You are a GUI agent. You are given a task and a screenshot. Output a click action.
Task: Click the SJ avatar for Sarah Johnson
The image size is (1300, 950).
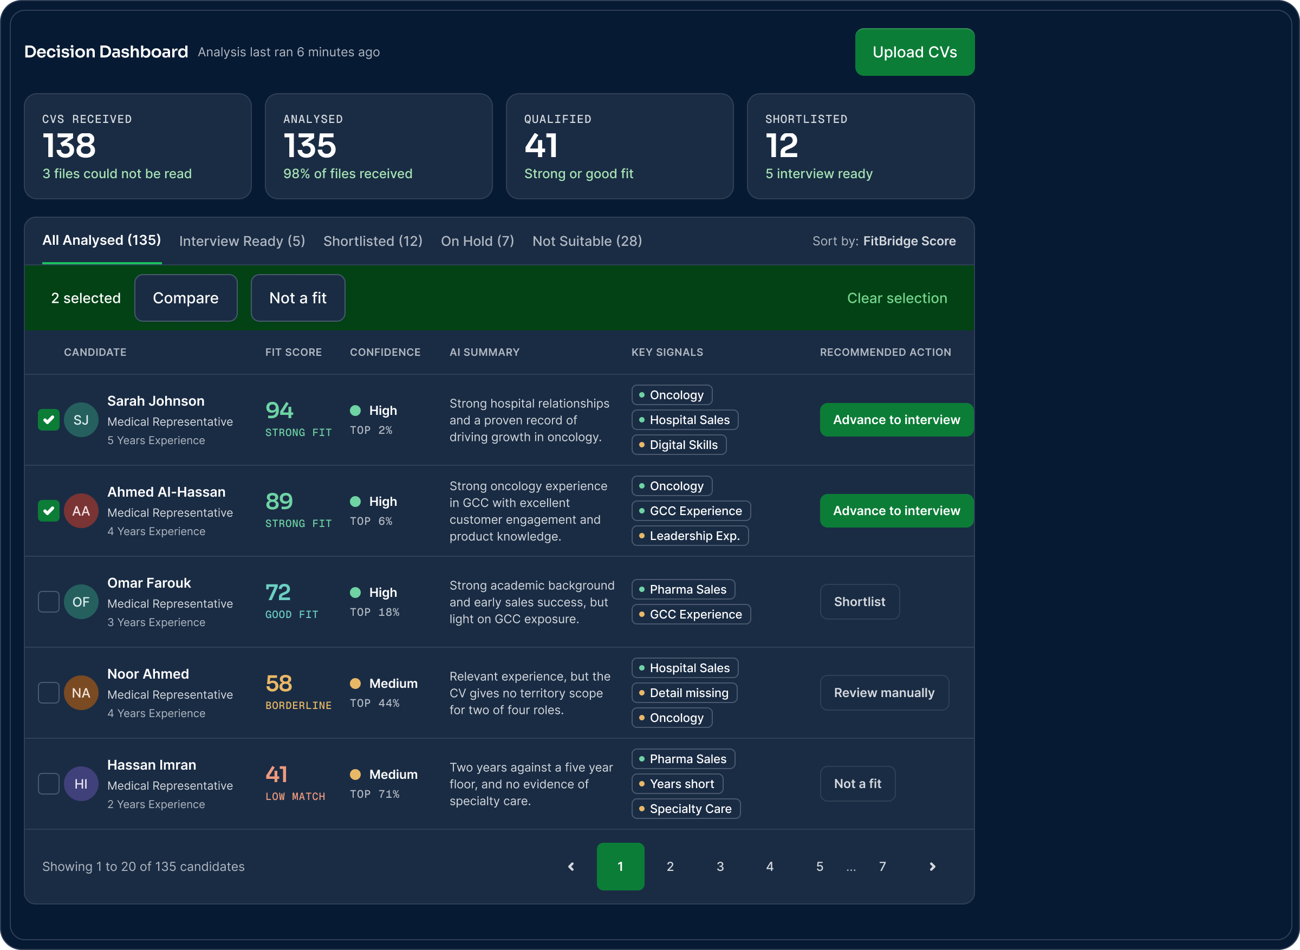point(81,420)
